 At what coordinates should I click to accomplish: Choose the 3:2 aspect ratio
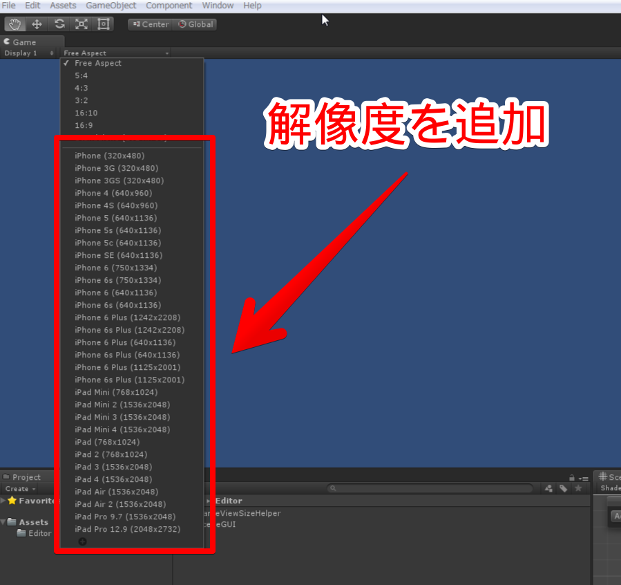point(132,100)
